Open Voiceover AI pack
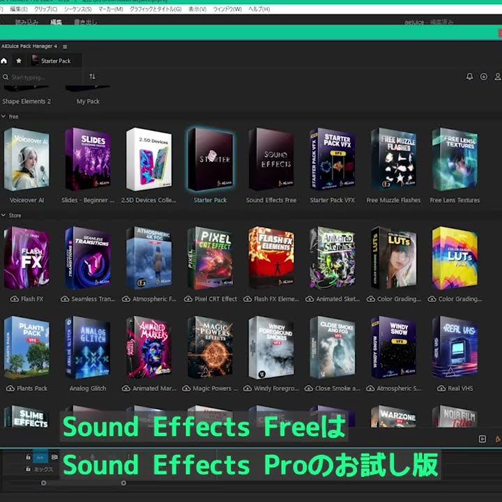The height and width of the screenshot is (502, 502). [x=26, y=159]
